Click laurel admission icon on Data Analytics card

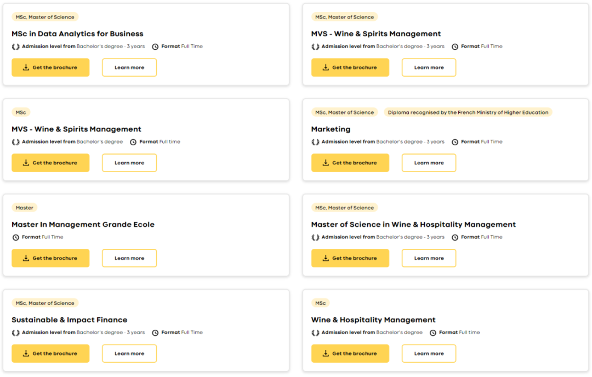tap(16, 47)
